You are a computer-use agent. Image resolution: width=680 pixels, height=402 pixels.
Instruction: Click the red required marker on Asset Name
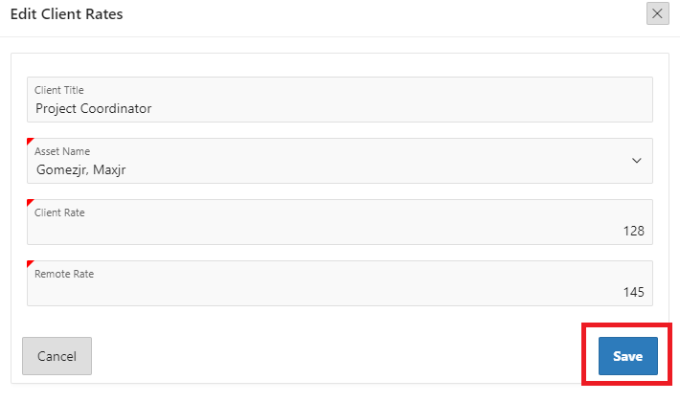click(x=30, y=142)
